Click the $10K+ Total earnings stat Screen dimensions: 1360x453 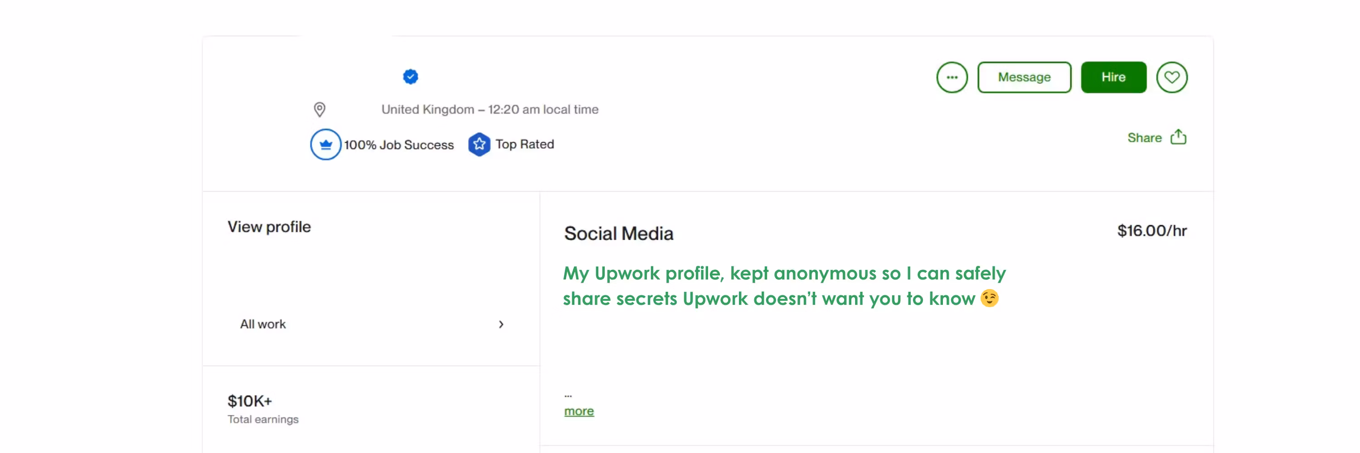pyautogui.click(x=250, y=401)
